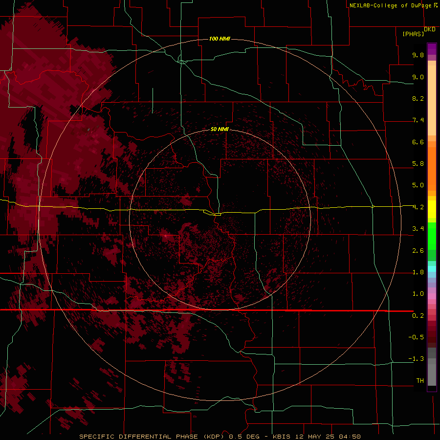The width and height of the screenshot is (440, 440).
Task: Click the 4.2 legend value
Action: 418,207
